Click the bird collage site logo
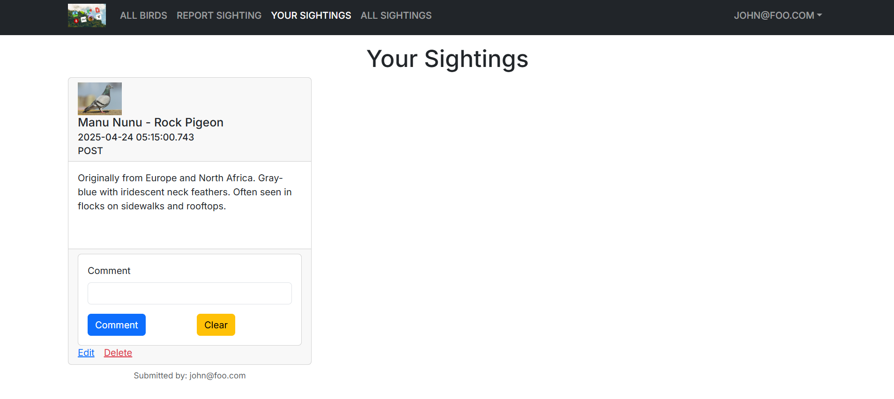This screenshot has width=894, height=399. [87, 15]
